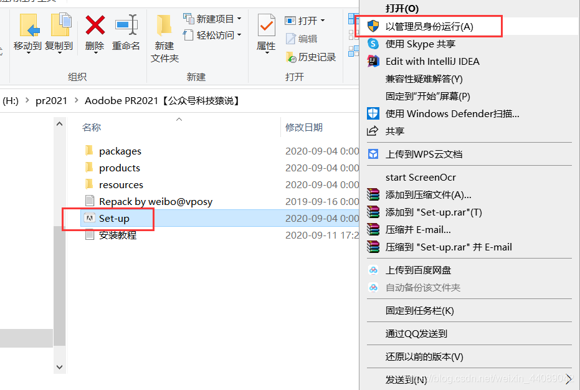580x390 pixels.
Task: Click the red Delete icon in ribbon
Action: click(95, 25)
